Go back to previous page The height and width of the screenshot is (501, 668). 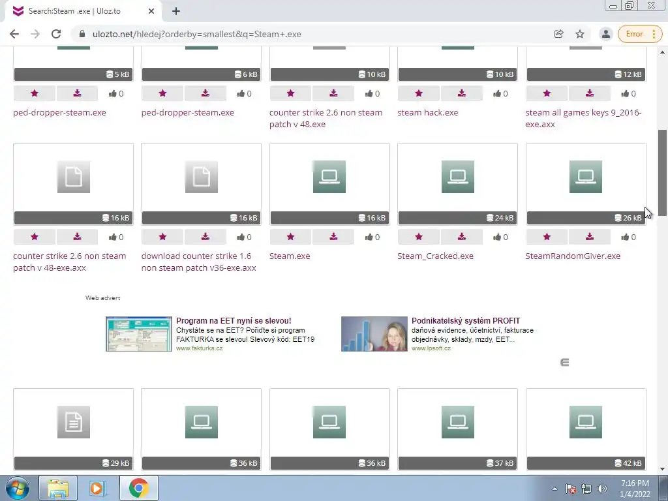coord(14,34)
